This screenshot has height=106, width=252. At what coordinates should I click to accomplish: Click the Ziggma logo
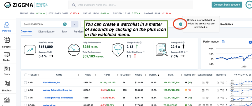[x=26, y=5]
